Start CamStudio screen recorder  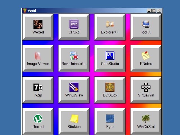click(x=110, y=58)
